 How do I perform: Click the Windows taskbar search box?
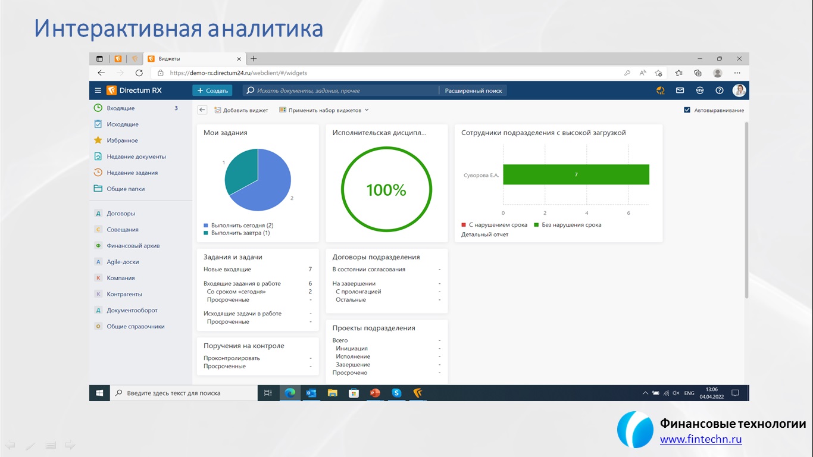tap(183, 393)
